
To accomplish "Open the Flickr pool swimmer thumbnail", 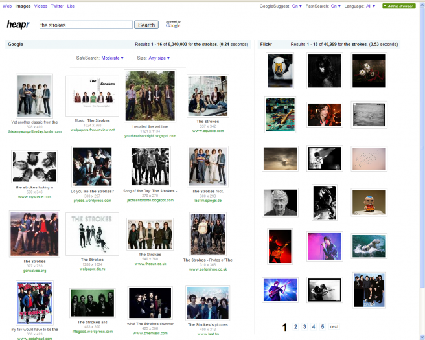I will (x=280, y=115).
